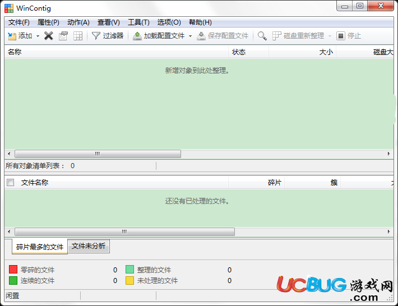The height and width of the screenshot is (306, 398).
Task: Click the remove (X) toolbar icon
Action: tap(48, 36)
